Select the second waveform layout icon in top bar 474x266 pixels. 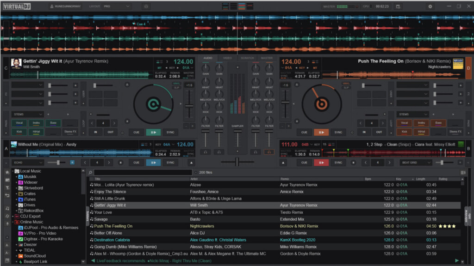[233, 6]
